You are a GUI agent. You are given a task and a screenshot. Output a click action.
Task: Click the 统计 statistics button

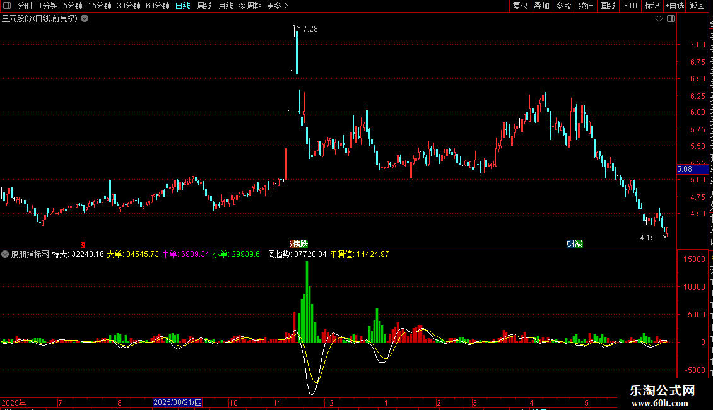click(586, 6)
